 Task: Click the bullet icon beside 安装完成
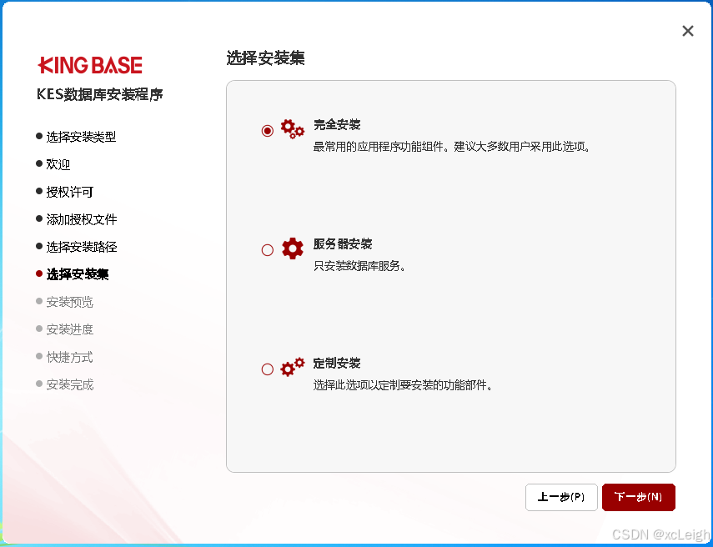click(38, 384)
